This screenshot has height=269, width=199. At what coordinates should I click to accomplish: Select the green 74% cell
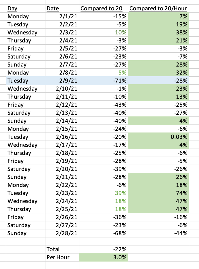[158, 193]
